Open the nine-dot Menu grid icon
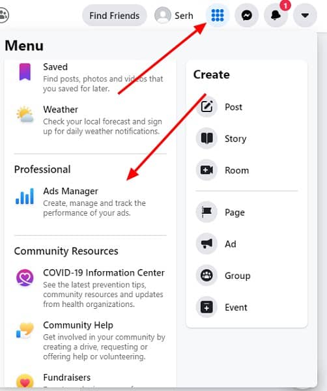327x391 pixels. pyautogui.click(x=218, y=16)
